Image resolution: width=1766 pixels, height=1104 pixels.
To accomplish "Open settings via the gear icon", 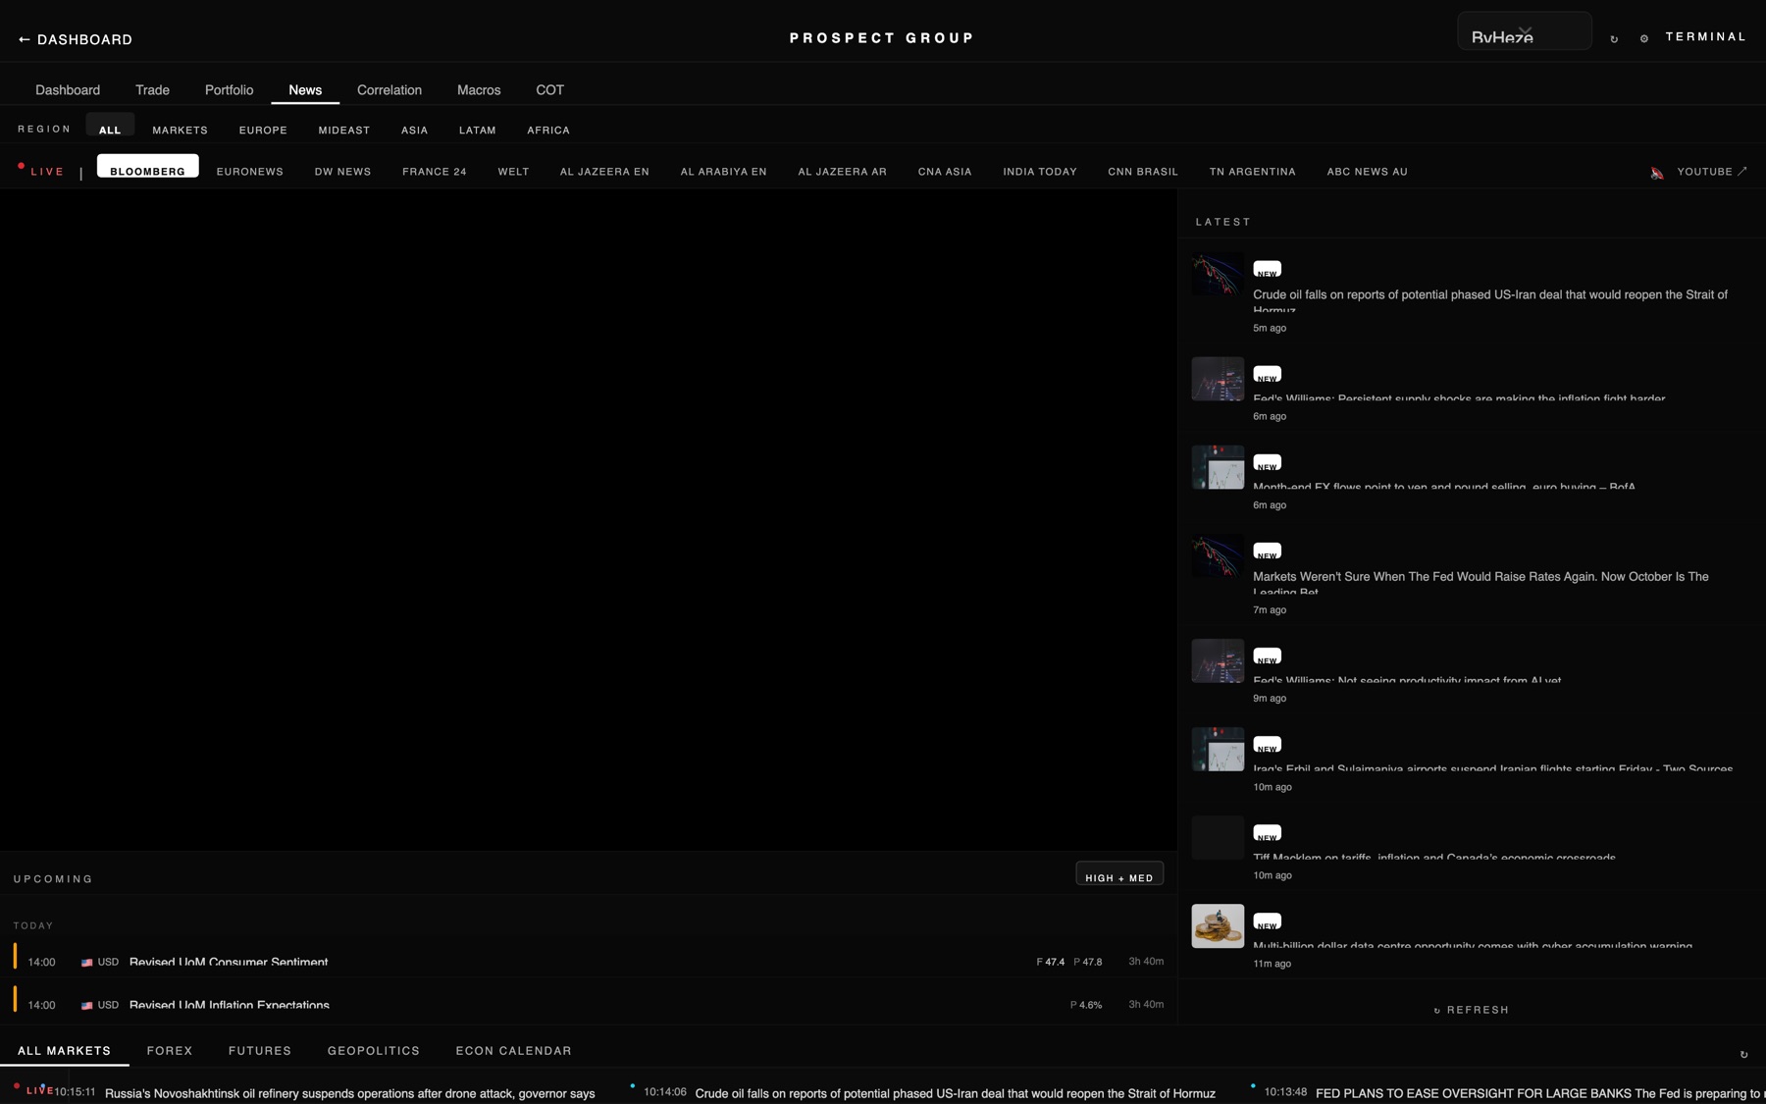I will click(1644, 39).
